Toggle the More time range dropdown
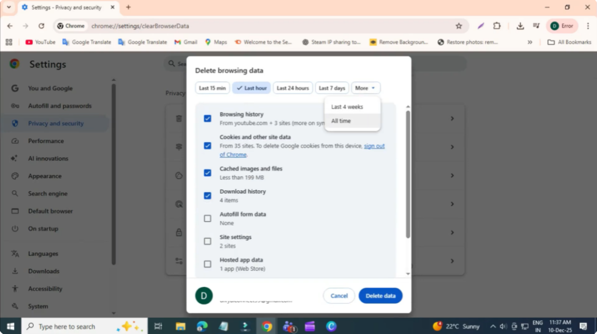Viewport: 597px width, 334px height. coord(366,88)
